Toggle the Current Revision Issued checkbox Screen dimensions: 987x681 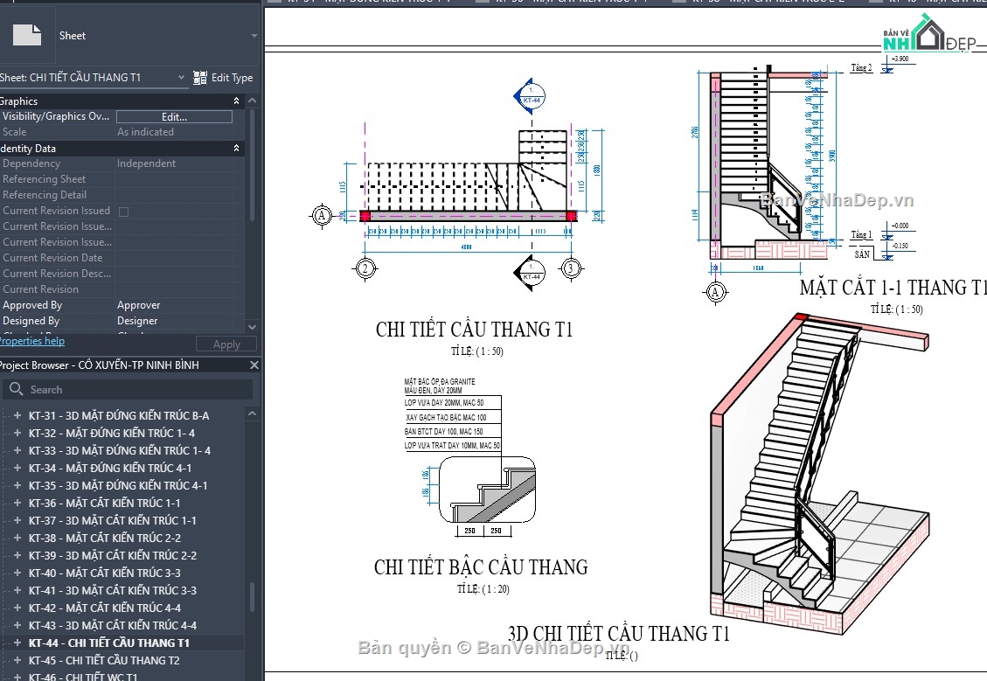coord(124,212)
